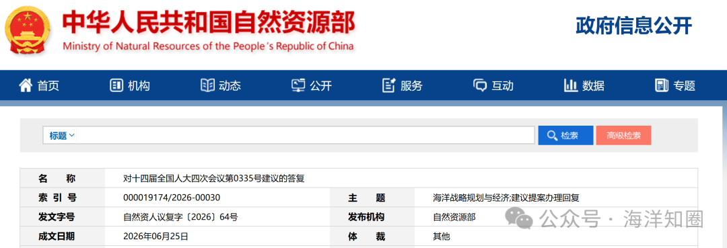Image resolution: width=727 pixels, height=248 pixels.
Task: Click the 体裁 field label
Action: coord(367,237)
